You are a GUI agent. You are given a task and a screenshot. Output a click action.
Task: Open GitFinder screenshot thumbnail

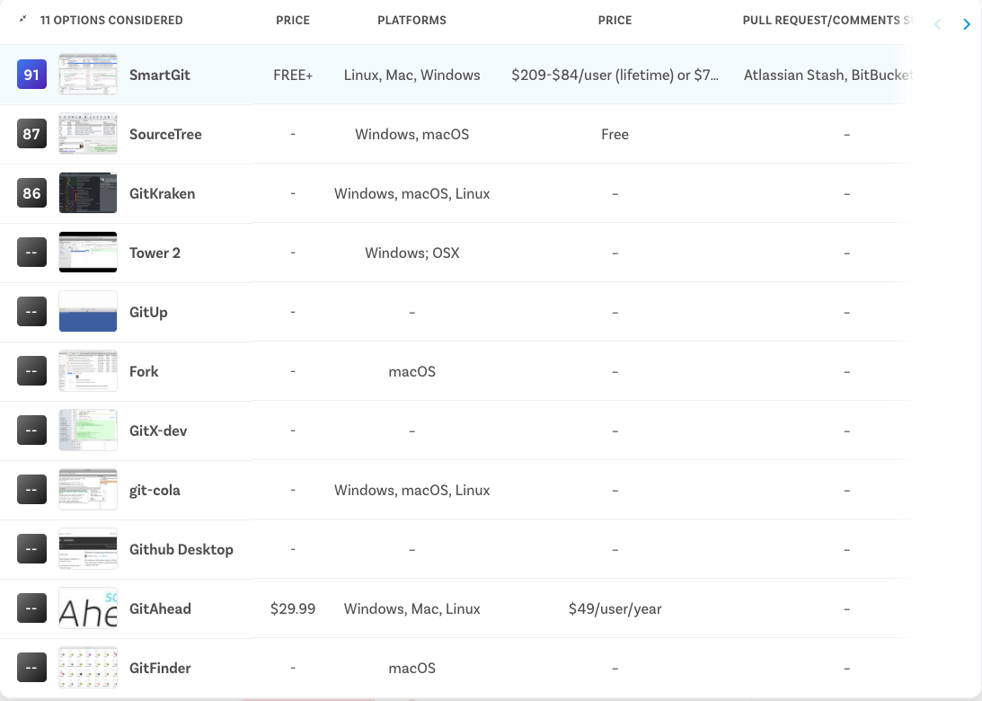pos(88,668)
